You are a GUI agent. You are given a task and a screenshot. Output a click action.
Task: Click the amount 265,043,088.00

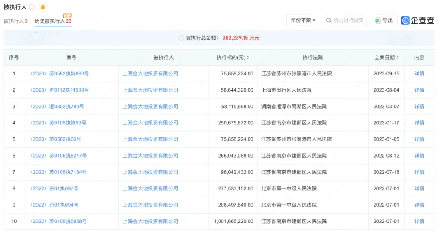click(236, 156)
